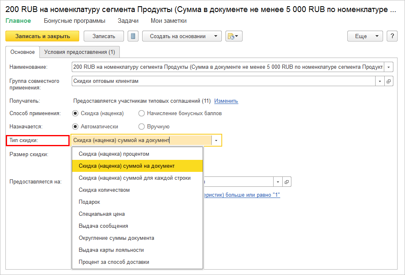This screenshot has width=405, height=275.
Task: Open the group selection form icon for Группа совместного применения
Action: pos(389,81)
